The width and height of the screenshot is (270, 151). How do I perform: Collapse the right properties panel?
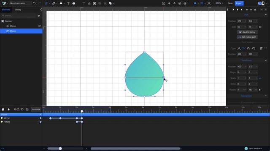tap(227, 10)
